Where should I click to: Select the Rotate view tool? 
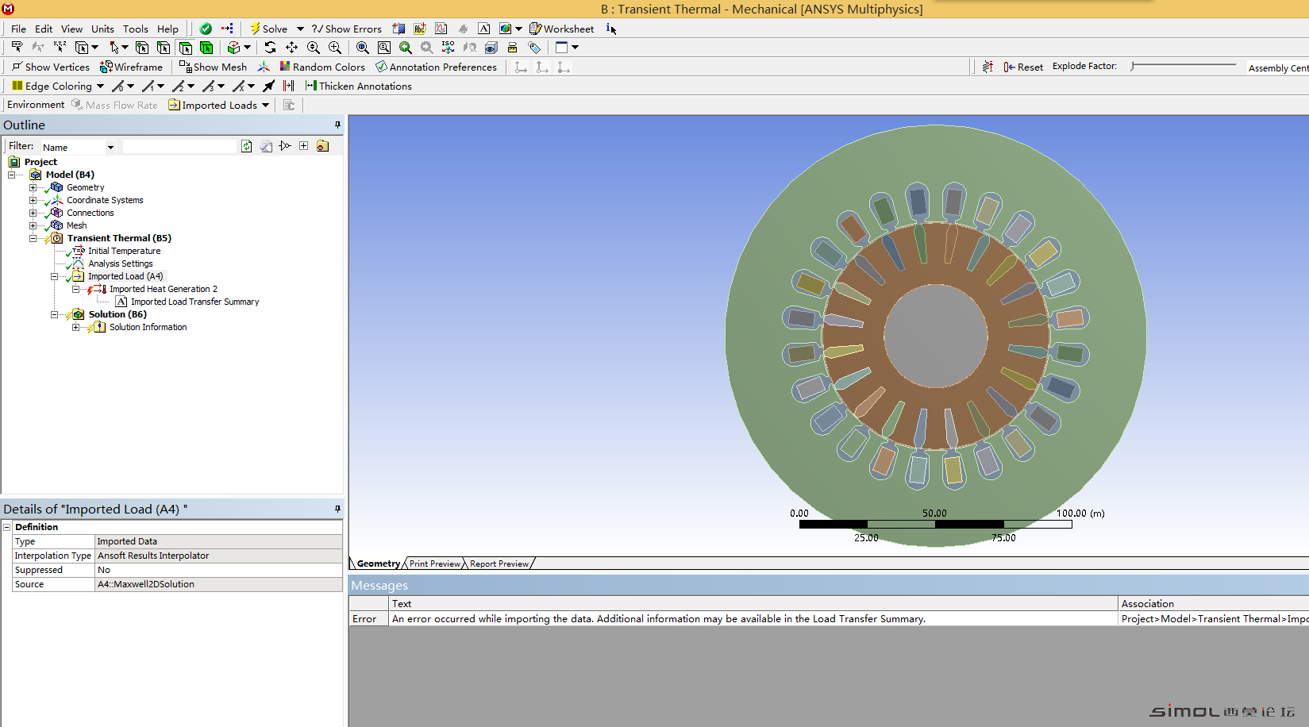[x=271, y=48]
